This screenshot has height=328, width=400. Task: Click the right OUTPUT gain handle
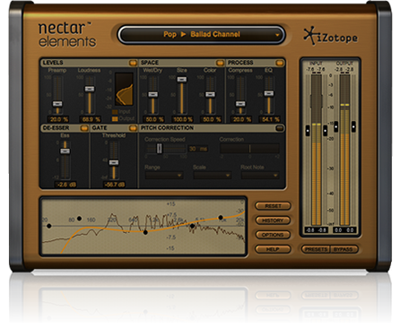click(x=353, y=126)
